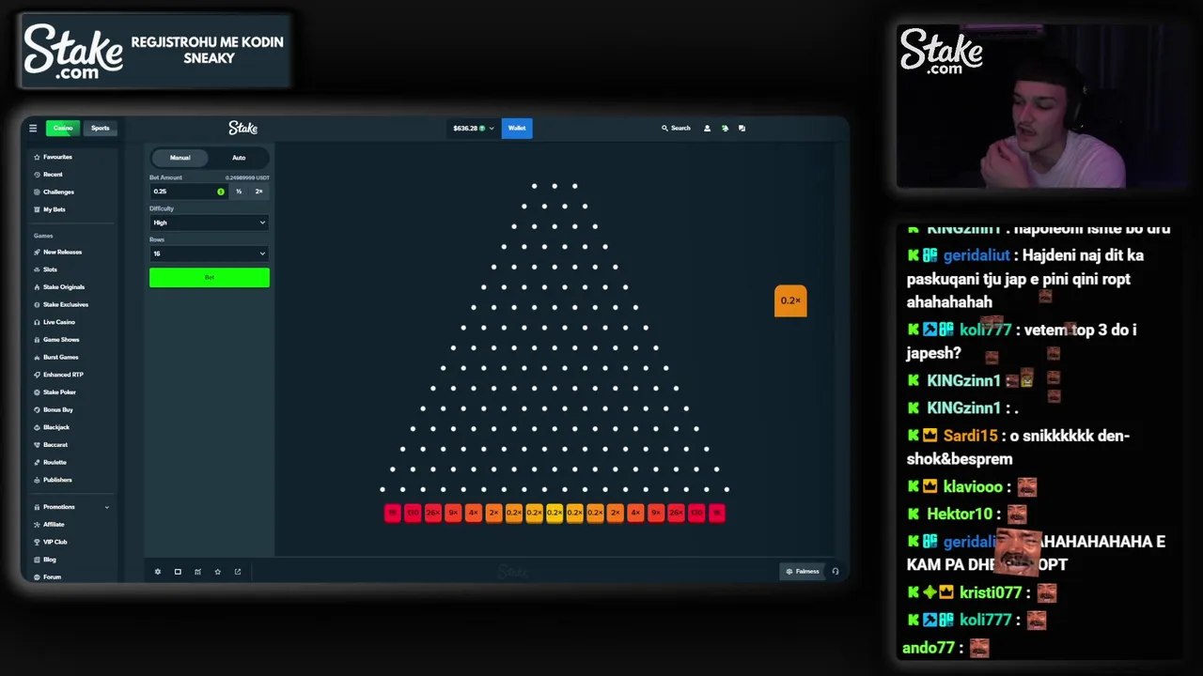
Task: Click kristi077 username in chat
Action: point(991,592)
